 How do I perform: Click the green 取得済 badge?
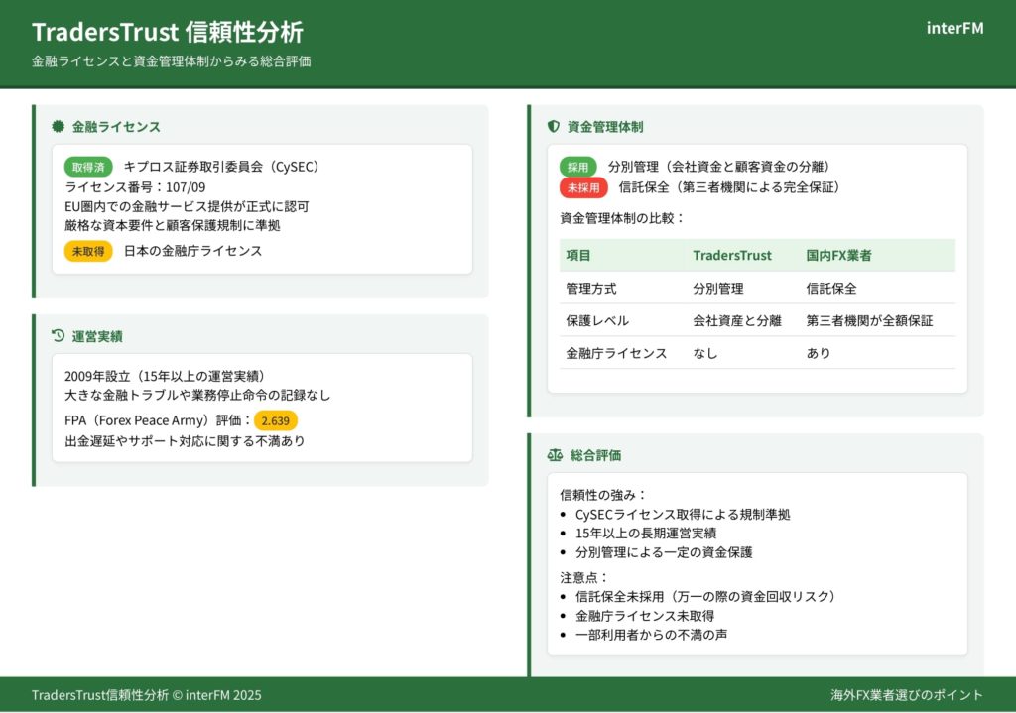[88, 167]
